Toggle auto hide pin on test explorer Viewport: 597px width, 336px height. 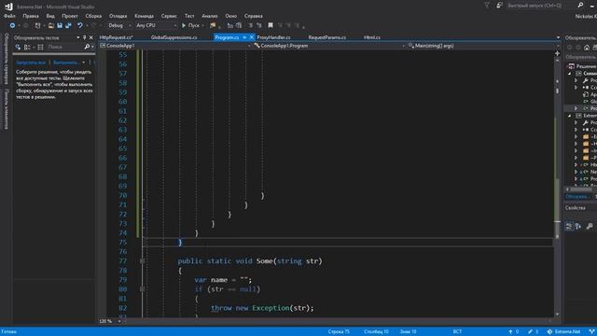(x=85, y=37)
